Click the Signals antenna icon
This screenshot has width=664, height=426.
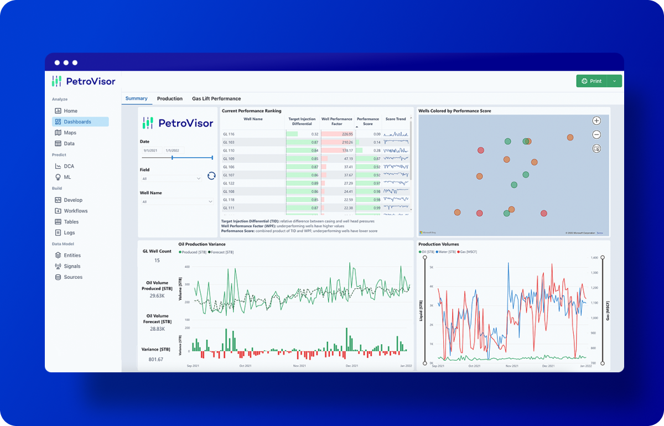coord(58,267)
